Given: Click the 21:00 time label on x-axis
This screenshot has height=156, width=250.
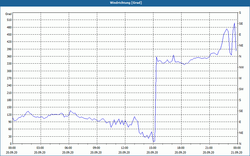Looking at the screenshot, I should click(209, 148).
